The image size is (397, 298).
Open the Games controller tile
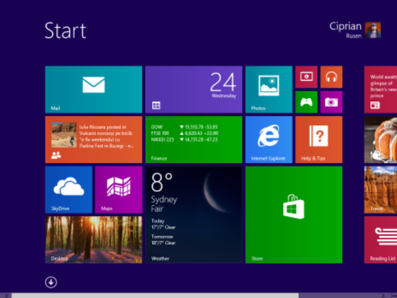(306, 102)
